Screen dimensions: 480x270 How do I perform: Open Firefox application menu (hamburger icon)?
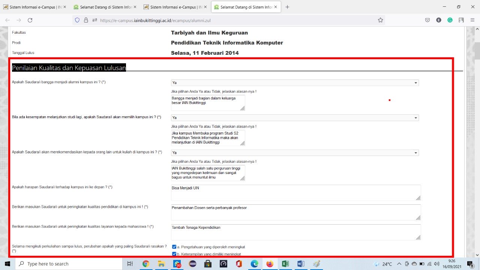tap(472, 20)
